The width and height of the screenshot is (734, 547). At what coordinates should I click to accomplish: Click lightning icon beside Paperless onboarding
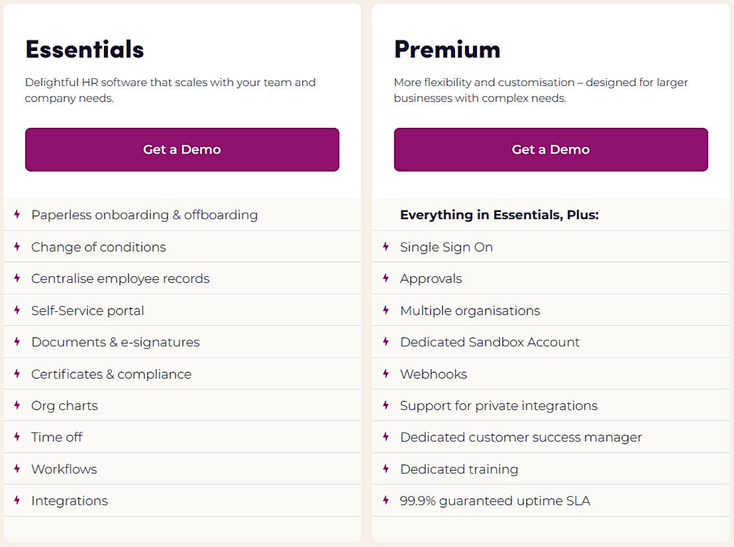coord(17,215)
